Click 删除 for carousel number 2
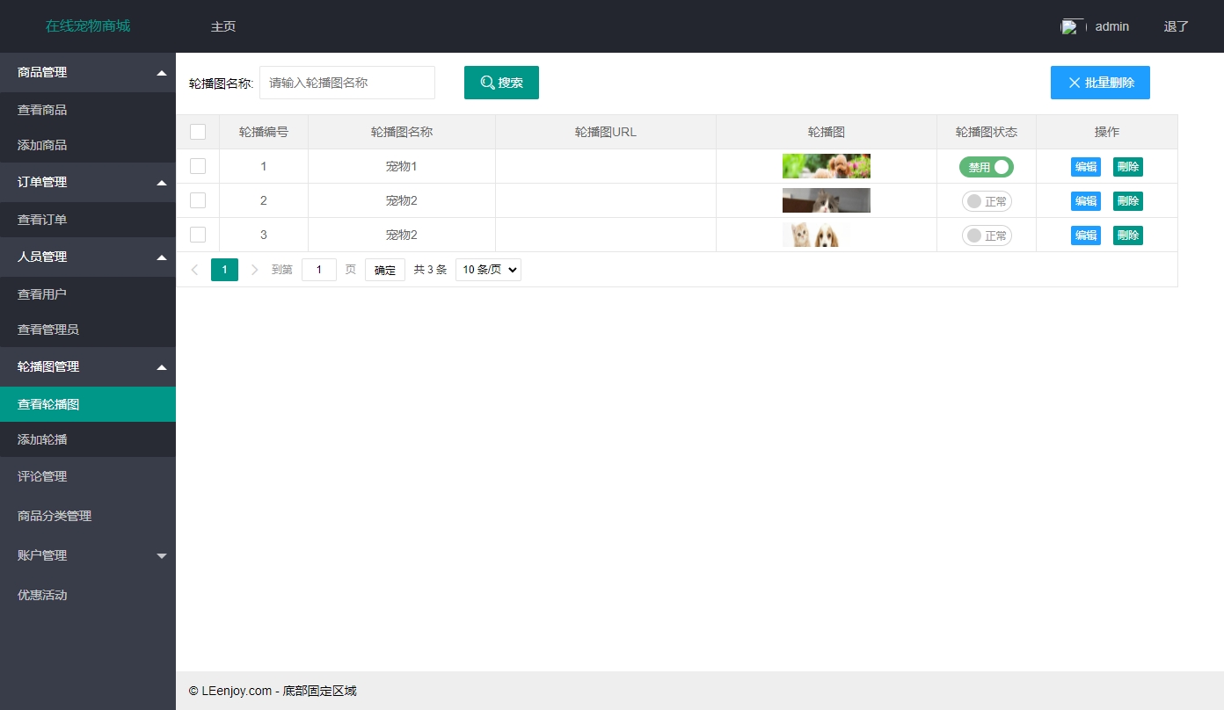 [1128, 201]
